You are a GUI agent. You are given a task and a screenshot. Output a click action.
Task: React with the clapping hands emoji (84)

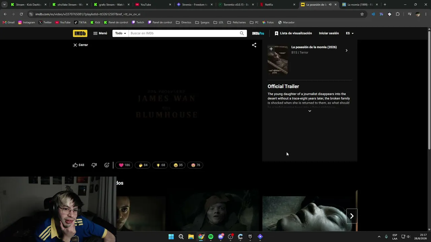[143, 165]
